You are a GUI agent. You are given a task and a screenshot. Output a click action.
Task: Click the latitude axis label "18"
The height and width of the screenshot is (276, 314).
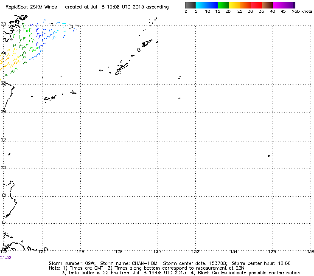point(3,195)
